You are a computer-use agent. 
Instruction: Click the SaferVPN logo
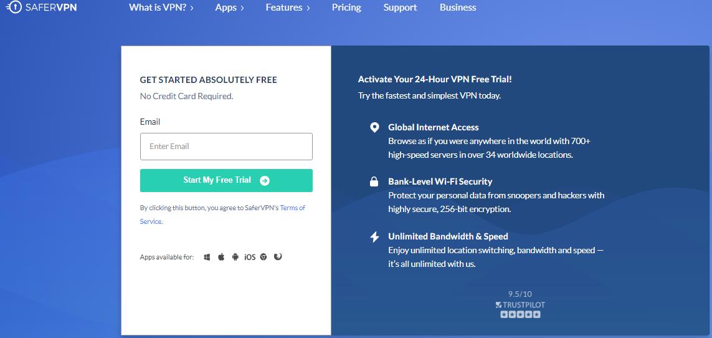point(41,7)
